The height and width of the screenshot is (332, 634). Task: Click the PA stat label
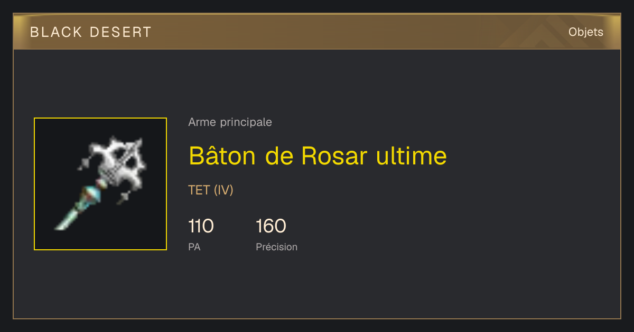(194, 247)
